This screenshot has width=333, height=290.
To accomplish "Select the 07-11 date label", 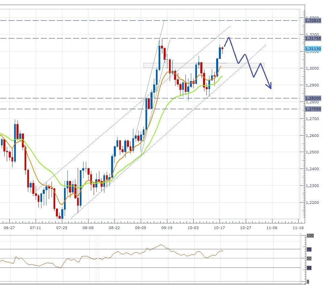I will 35,228.
